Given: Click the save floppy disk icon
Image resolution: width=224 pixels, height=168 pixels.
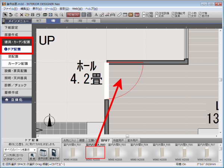Looking at the screenshot, I should 33,14.
